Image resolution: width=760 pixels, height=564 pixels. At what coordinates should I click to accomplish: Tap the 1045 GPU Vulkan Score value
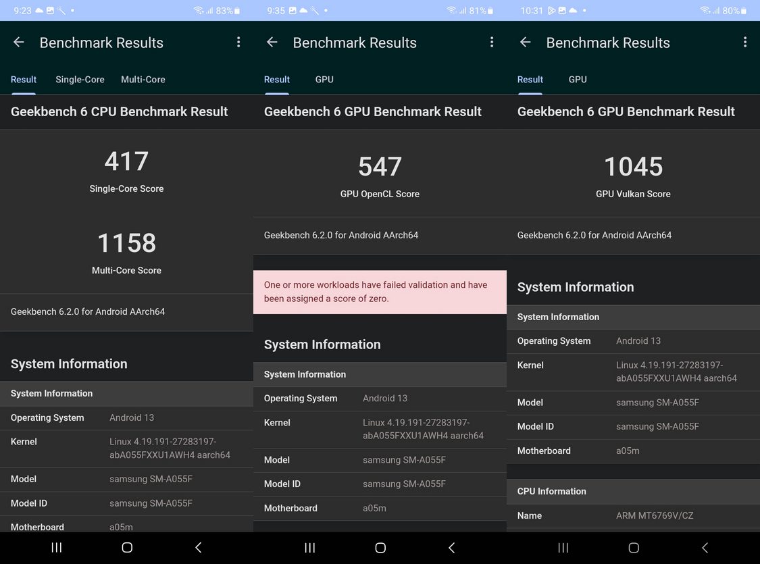pos(634,167)
